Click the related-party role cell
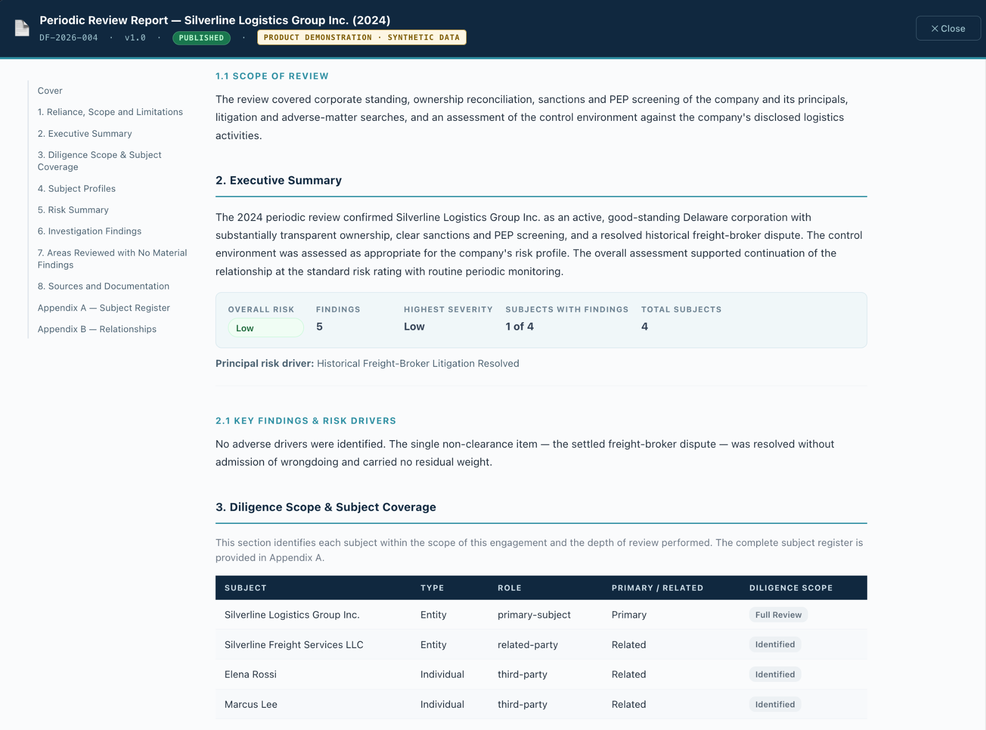Viewport: 986px width, 730px height. (x=527, y=645)
